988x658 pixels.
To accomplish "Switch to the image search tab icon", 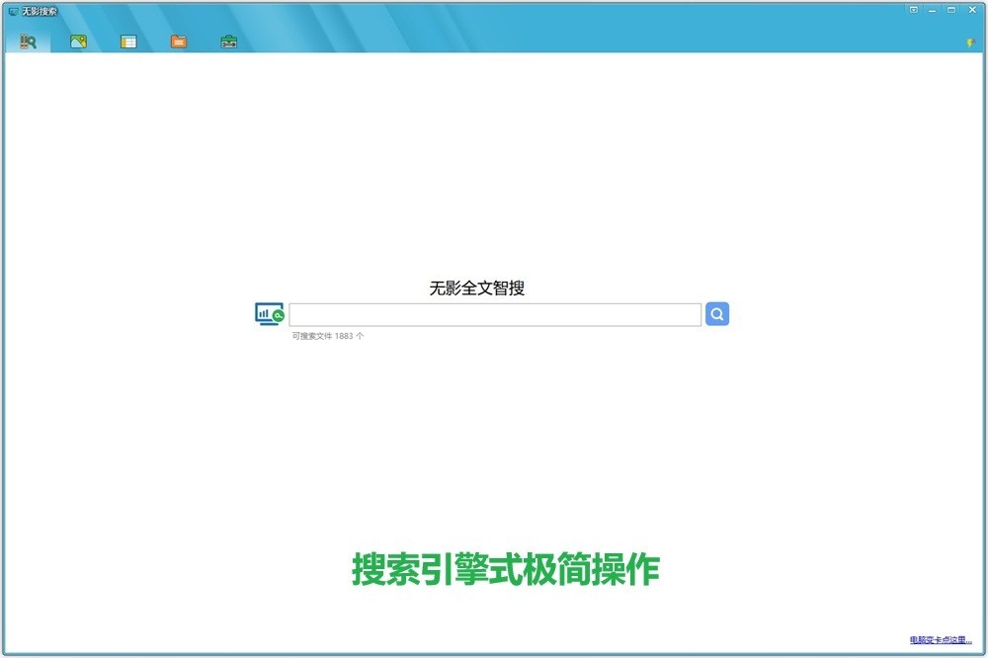I will point(78,41).
